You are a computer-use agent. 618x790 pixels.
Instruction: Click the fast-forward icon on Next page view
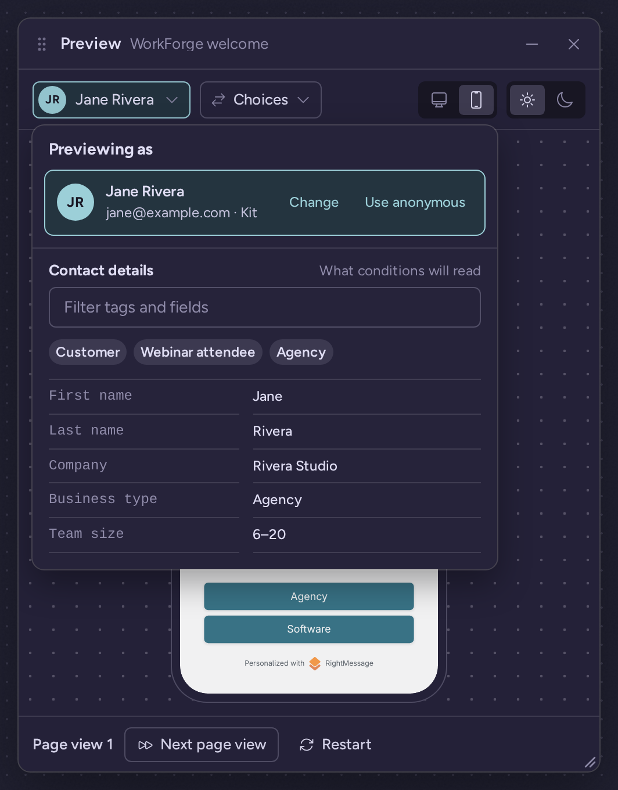pyautogui.click(x=146, y=745)
